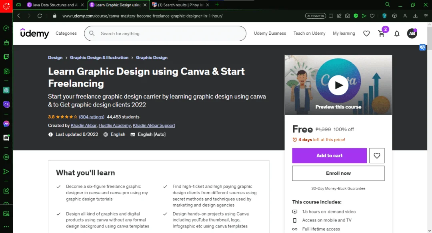Open the split-screen reader icon in address bar
Image resolution: width=432 pixels, height=233 pixels.
[331, 16]
